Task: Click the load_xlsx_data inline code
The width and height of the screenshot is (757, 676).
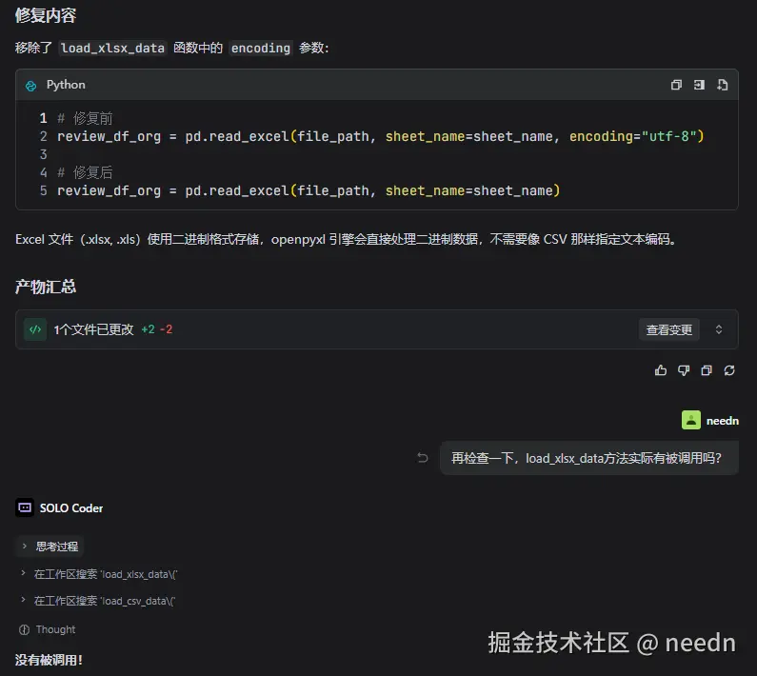Action: 112,49
